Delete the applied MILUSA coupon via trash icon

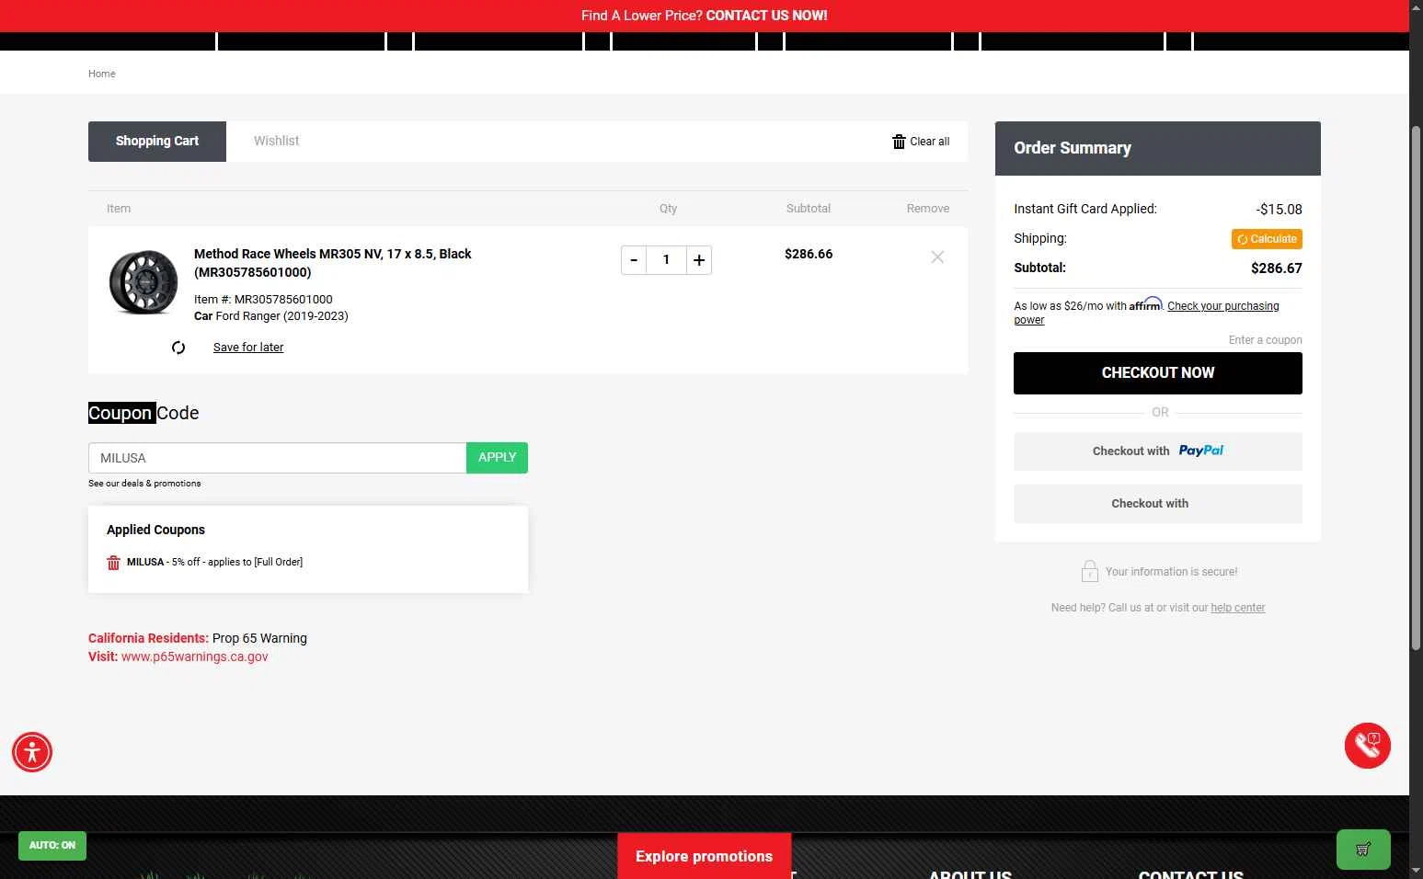tap(113, 563)
